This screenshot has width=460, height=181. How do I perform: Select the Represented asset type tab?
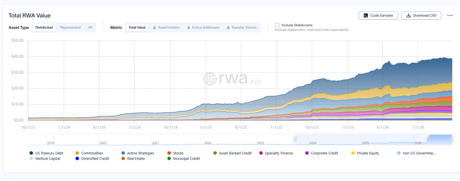tap(70, 27)
